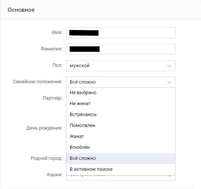Screen dimensions: 201x189
Task: Expand the Языки dropdown arrow
Action: point(170,176)
